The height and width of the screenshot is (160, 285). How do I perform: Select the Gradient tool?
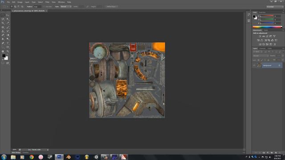click(x=8, y=35)
